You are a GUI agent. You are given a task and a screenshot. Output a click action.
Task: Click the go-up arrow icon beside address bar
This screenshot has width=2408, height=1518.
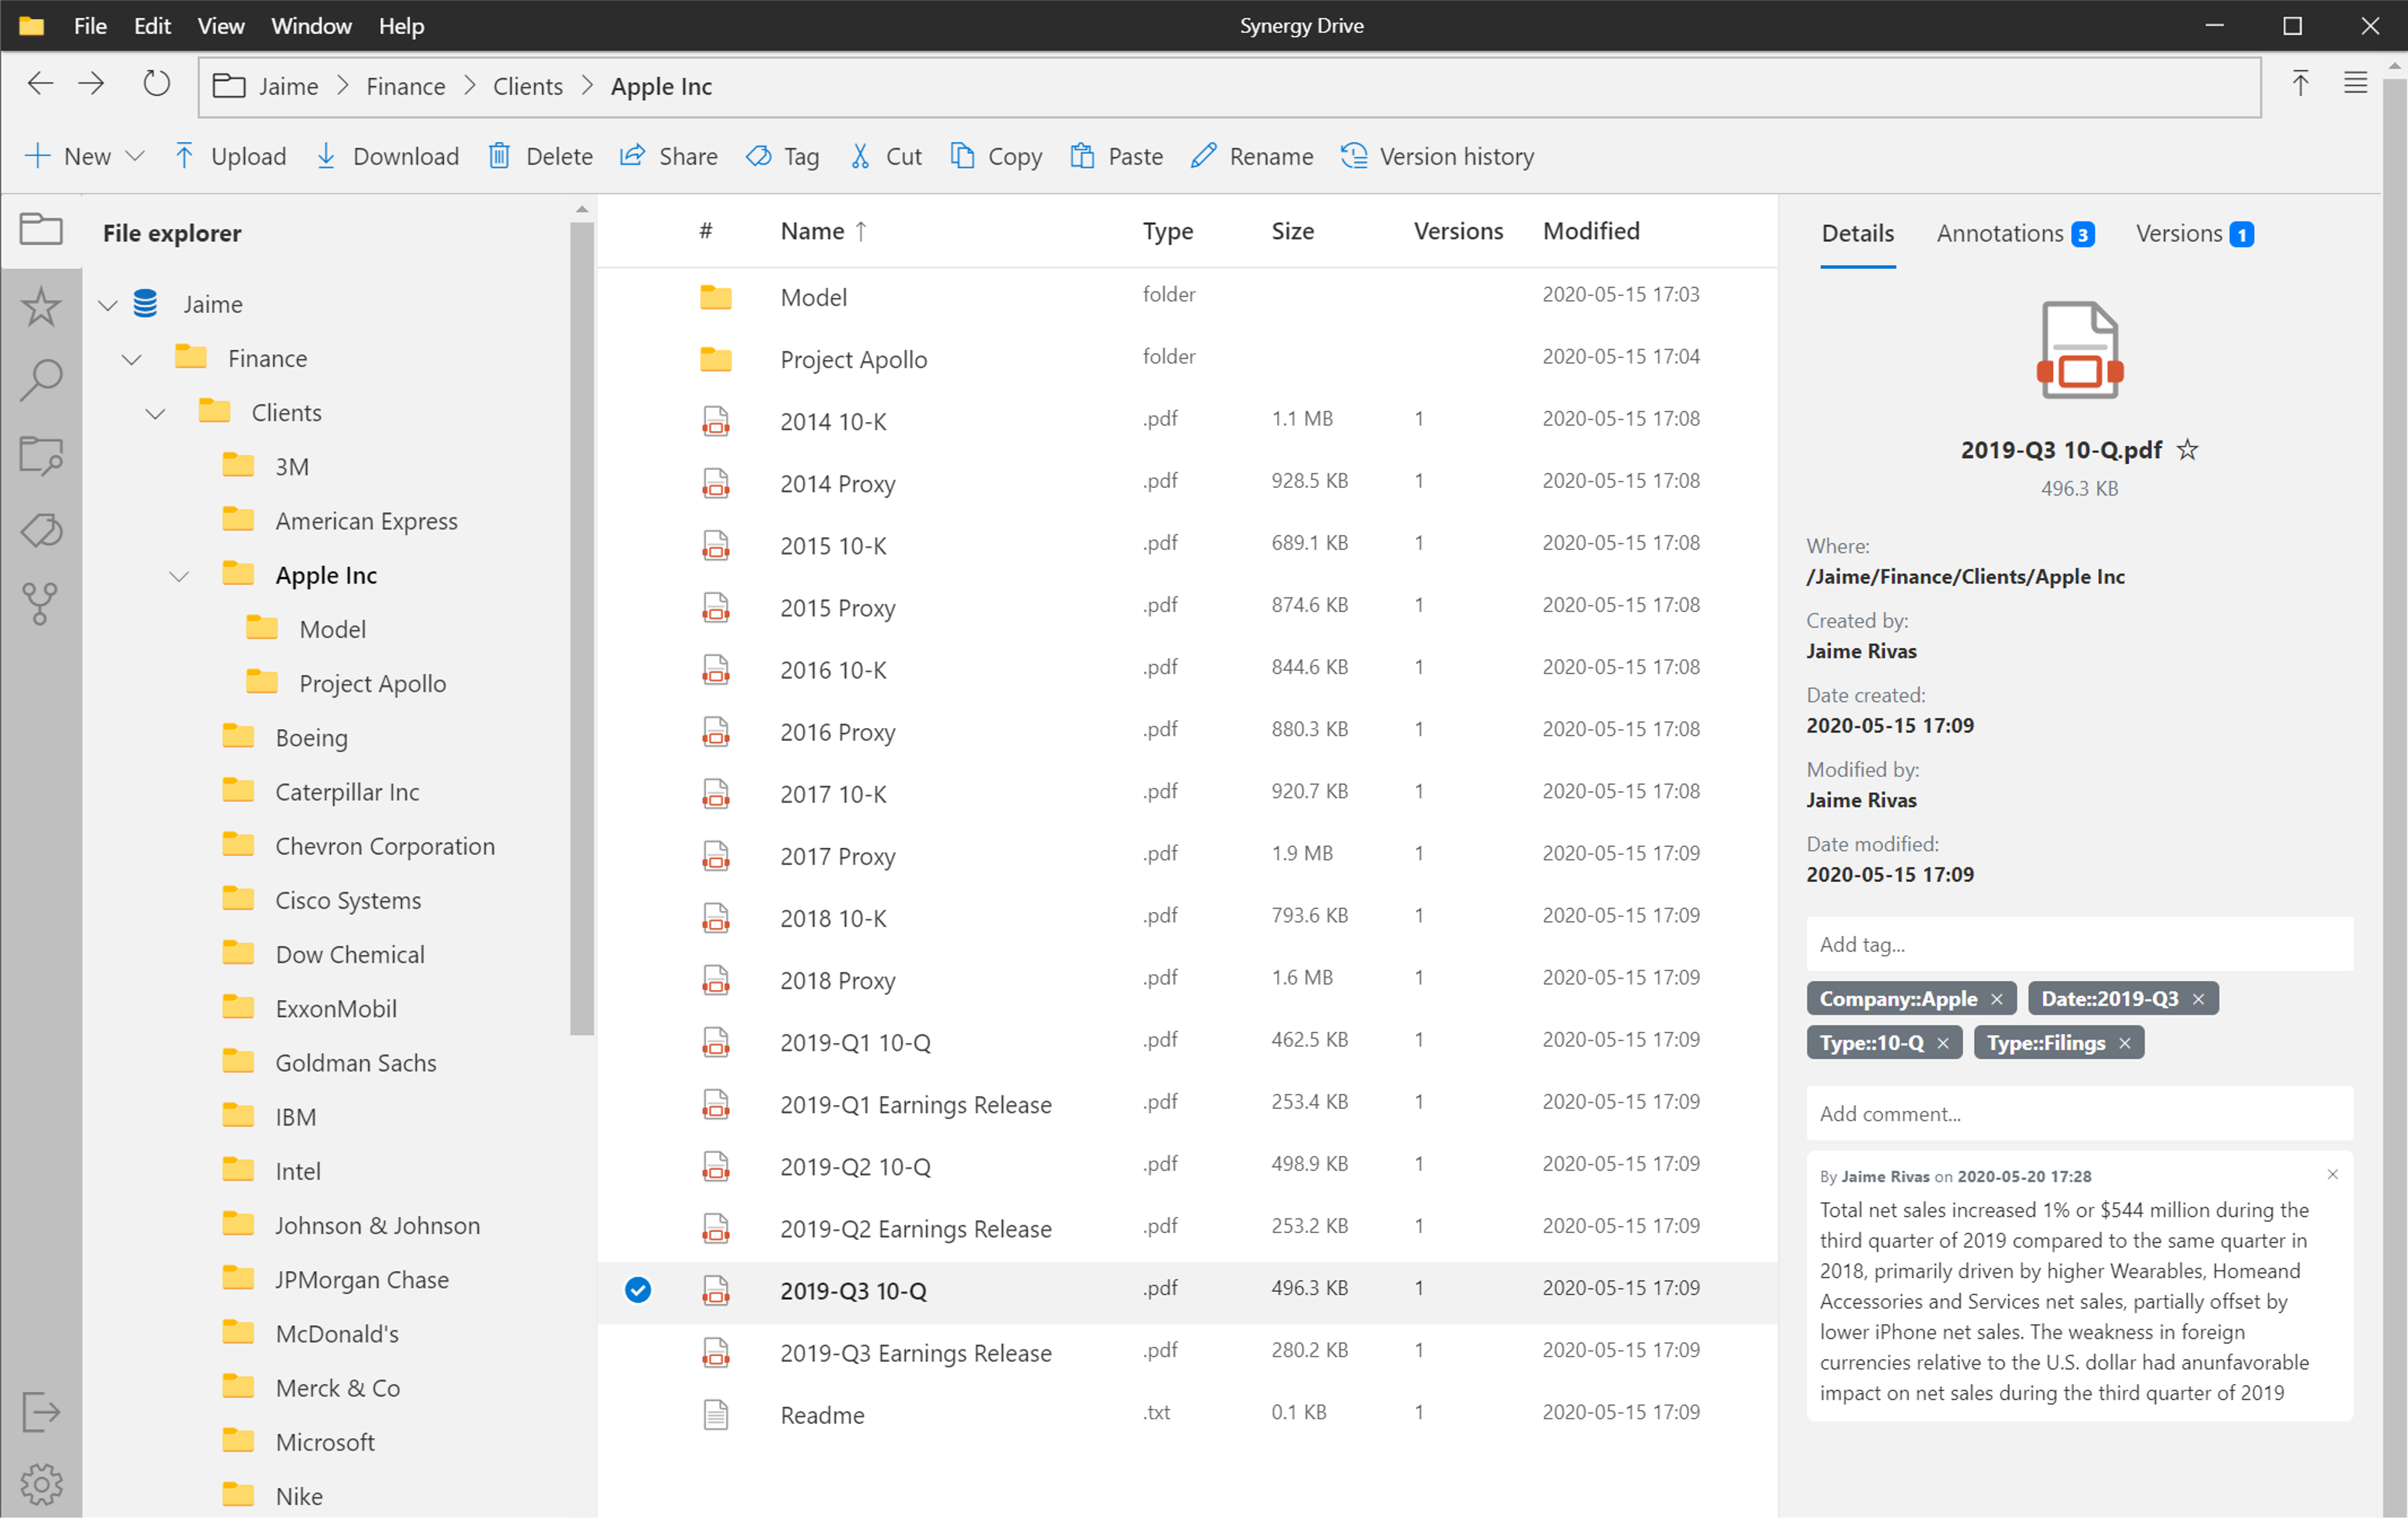2300,84
